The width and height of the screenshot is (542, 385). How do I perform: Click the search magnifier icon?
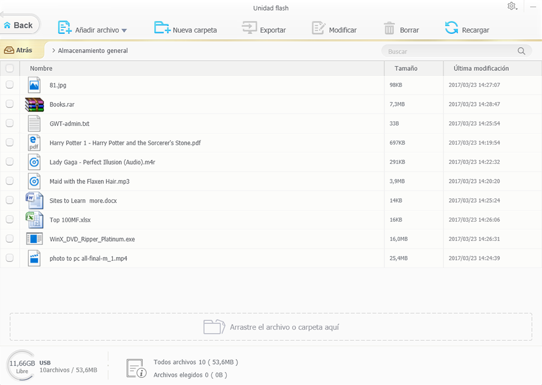521,51
